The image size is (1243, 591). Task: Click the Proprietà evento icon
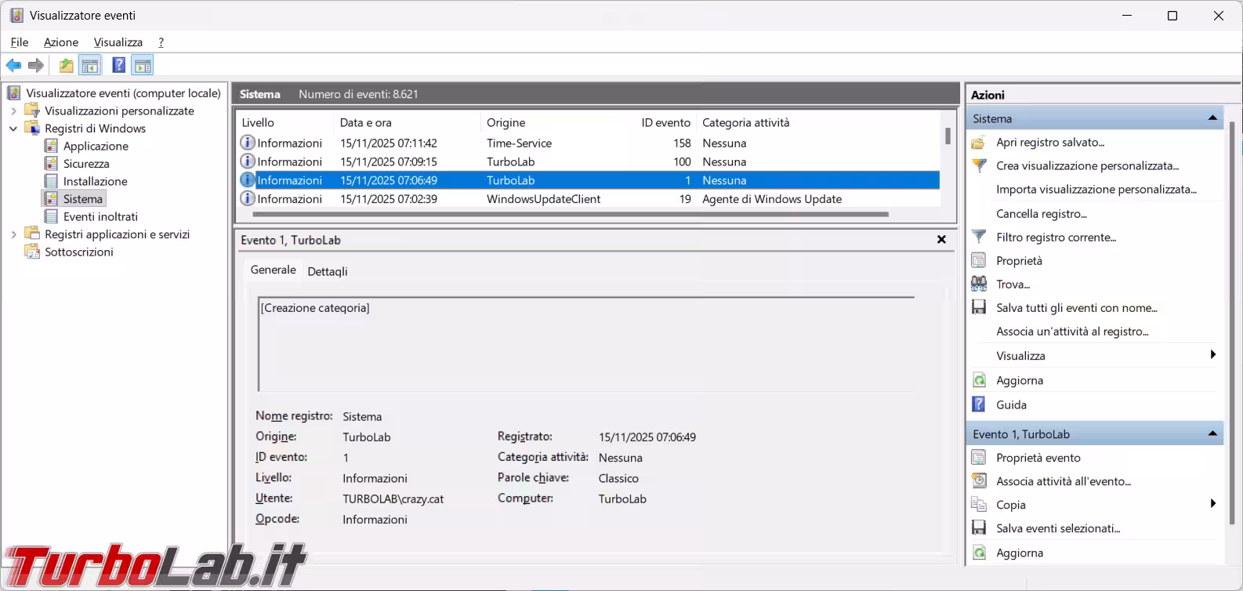click(x=979, y=458)
